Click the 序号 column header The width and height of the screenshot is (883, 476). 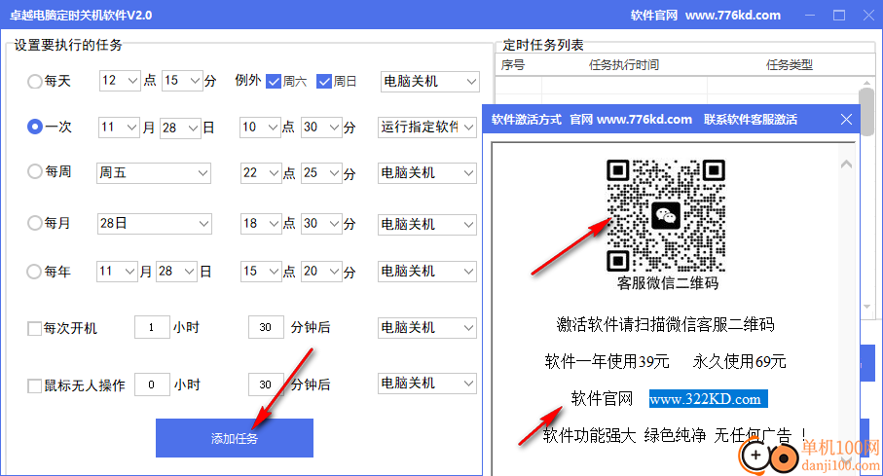point(513,65)
